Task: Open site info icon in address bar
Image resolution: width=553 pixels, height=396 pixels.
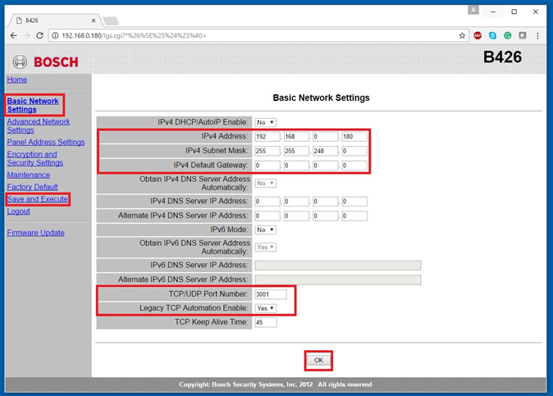Action: (x=55, y=35)
